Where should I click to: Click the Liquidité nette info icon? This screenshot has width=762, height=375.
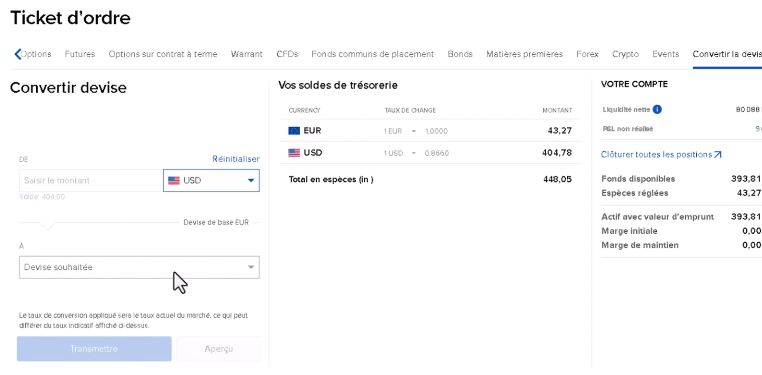pyautogui.click(x=657, y=109)
